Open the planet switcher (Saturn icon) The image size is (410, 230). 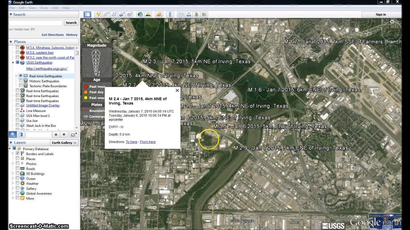(159, 14)
